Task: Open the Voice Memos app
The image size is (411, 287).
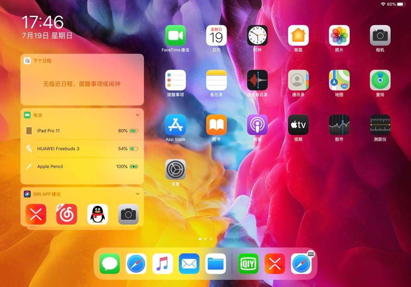Action: tap(257, 80)
